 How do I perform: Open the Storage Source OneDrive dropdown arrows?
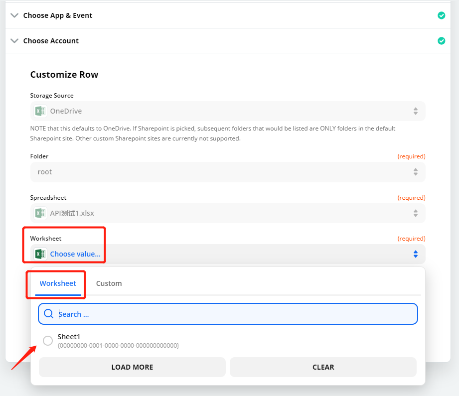click(415, 111)
